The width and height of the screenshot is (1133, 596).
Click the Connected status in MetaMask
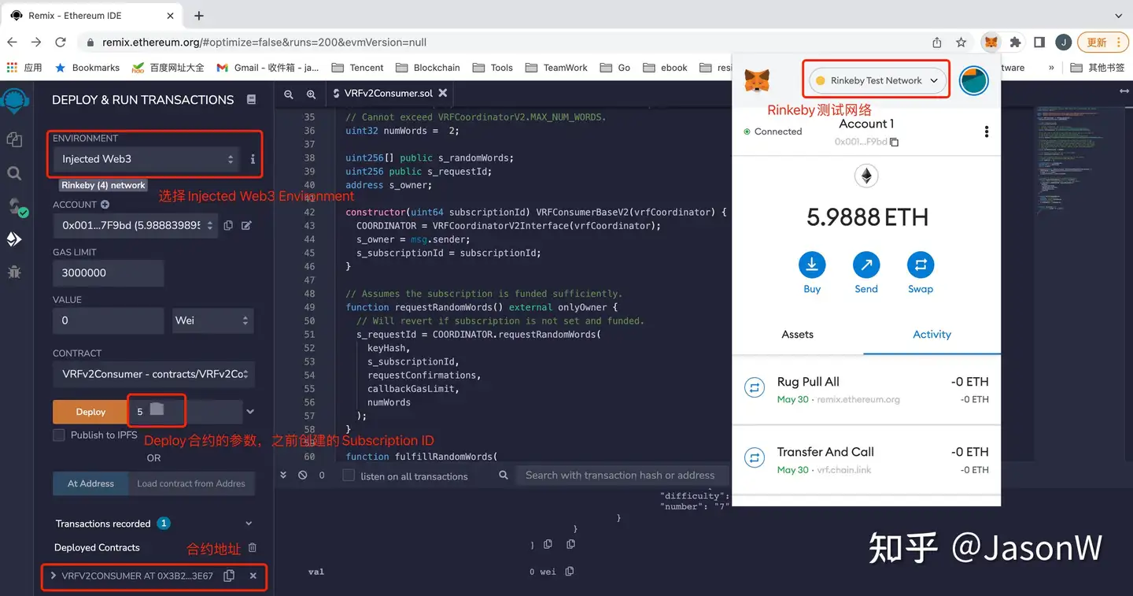[773, 131]
